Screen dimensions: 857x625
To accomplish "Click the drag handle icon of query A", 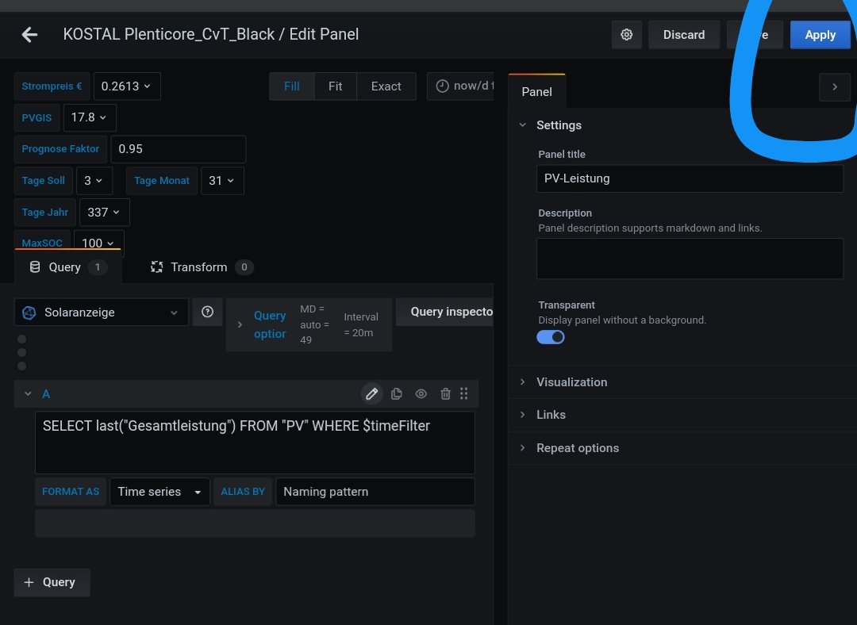I will [x=464, y=393].
